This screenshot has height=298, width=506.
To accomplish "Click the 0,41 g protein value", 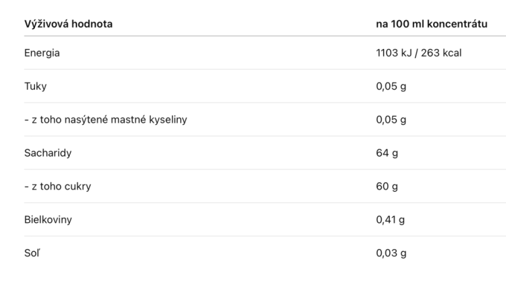I will coord(390,220).
